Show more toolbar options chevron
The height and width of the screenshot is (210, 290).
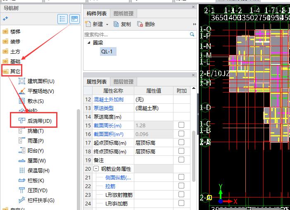195,24
